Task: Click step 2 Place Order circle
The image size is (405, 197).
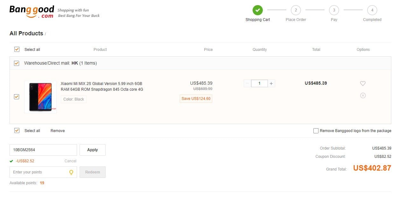Action: pos(296,10)
